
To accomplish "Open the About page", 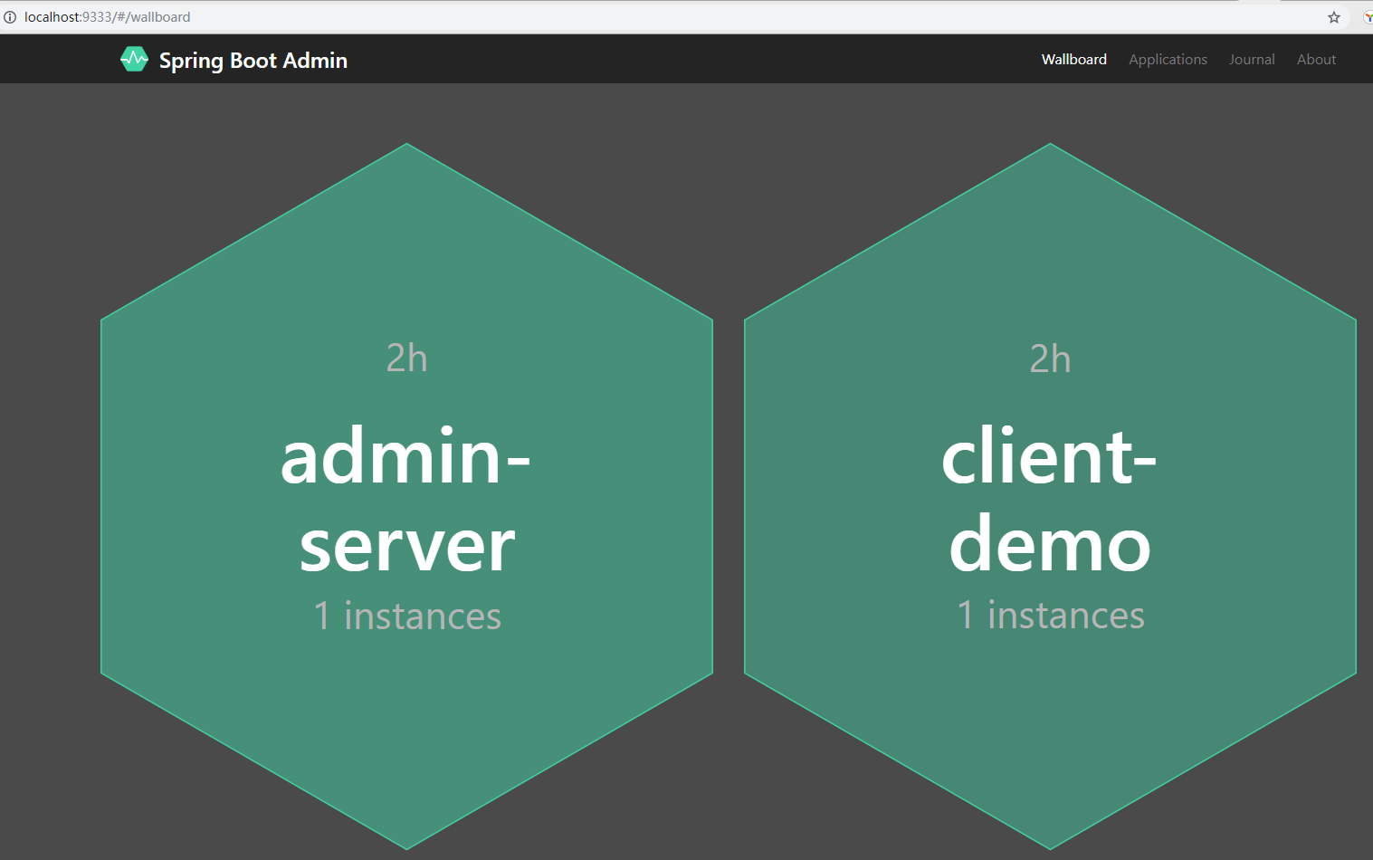I will [x=1316, y=59].
